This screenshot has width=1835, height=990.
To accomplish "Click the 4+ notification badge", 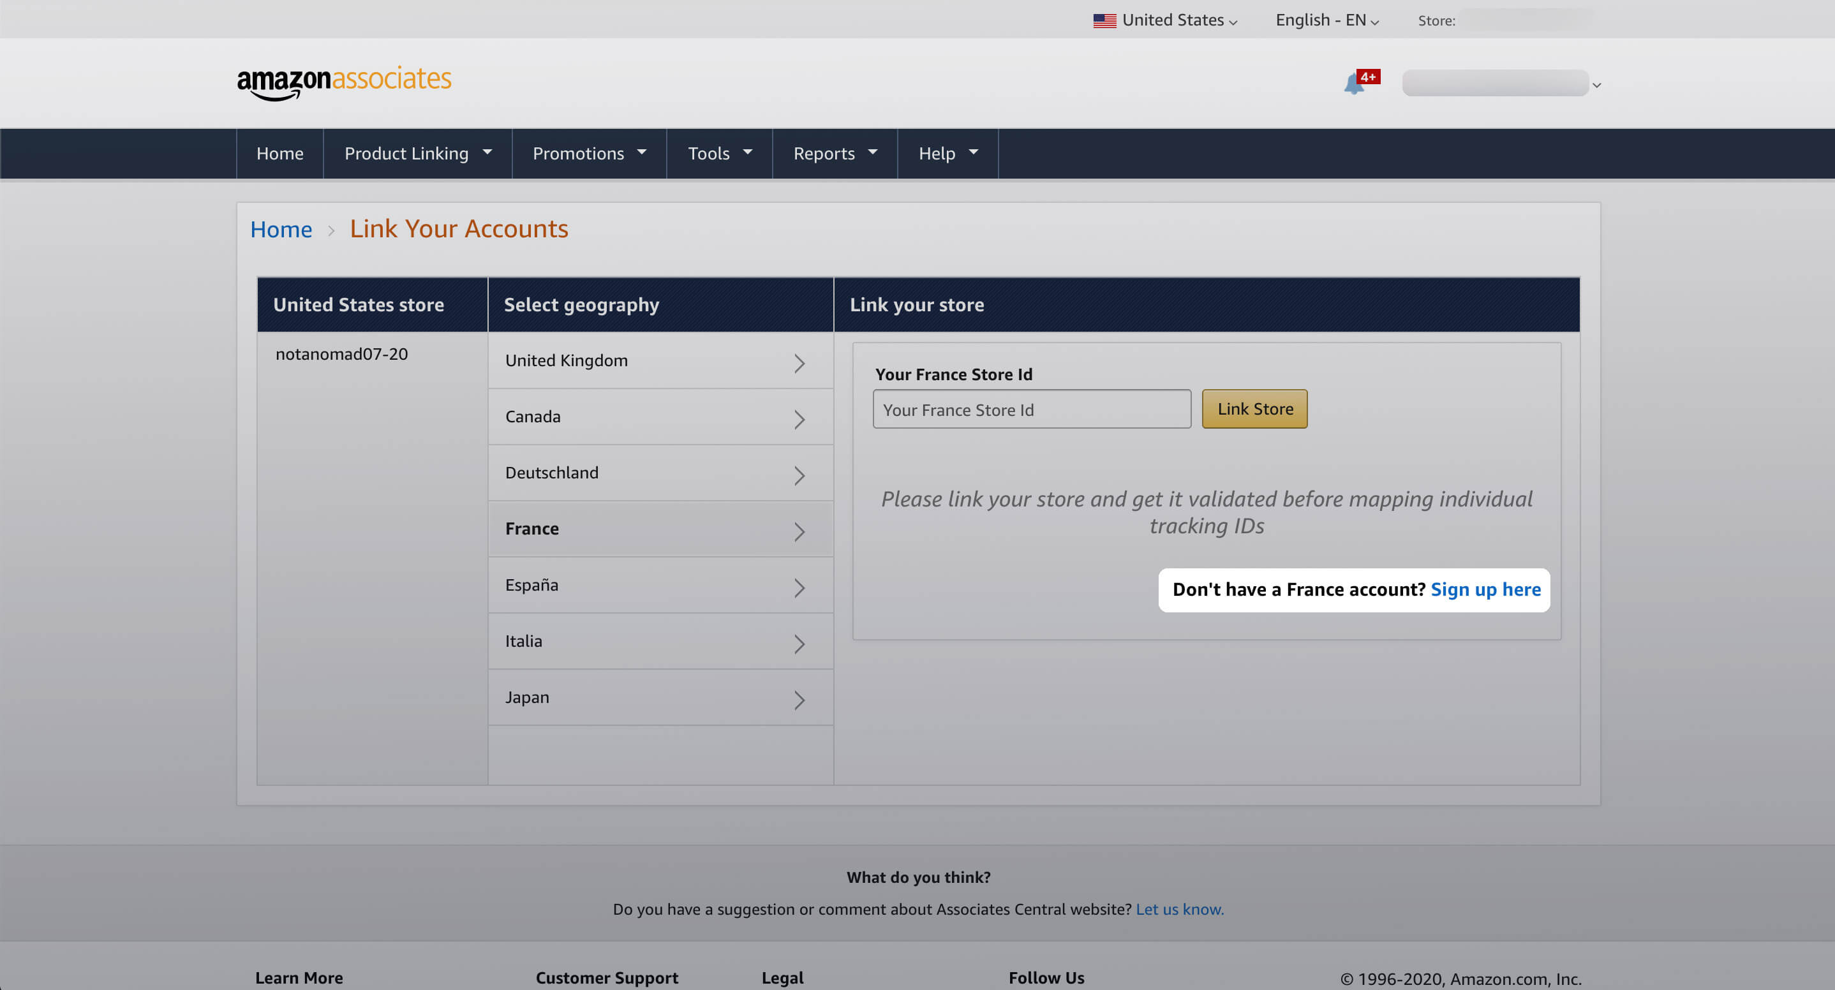I will (1369, 77).
